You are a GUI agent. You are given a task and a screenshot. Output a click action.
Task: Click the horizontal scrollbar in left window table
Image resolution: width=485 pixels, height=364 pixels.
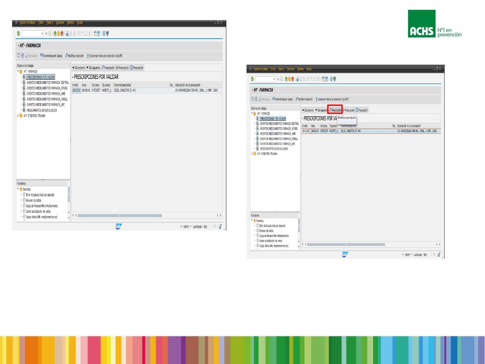[119, 216]
